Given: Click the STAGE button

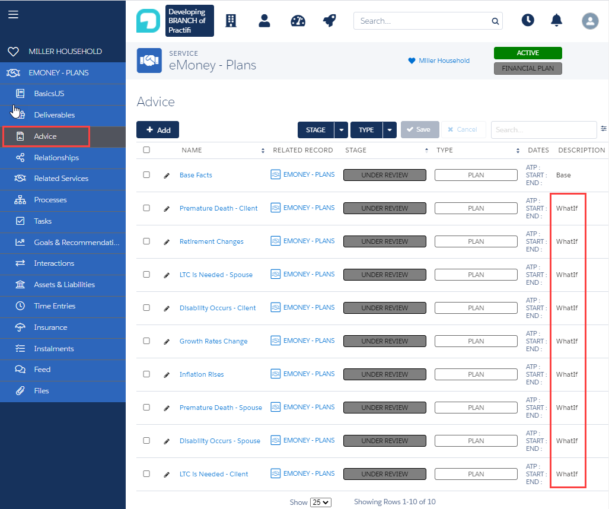Looking at the screenshot, I should click(x=315, y=130).
